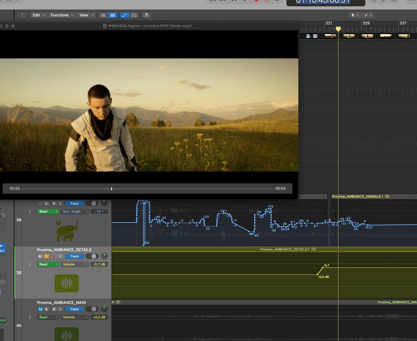Click the pan knob on Proxima_AMBIANCE_MAIN
The image size is (417, 341).
104,309
